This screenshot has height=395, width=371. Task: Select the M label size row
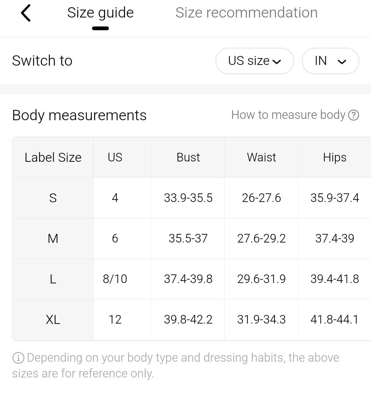click(x=53, y=238)
